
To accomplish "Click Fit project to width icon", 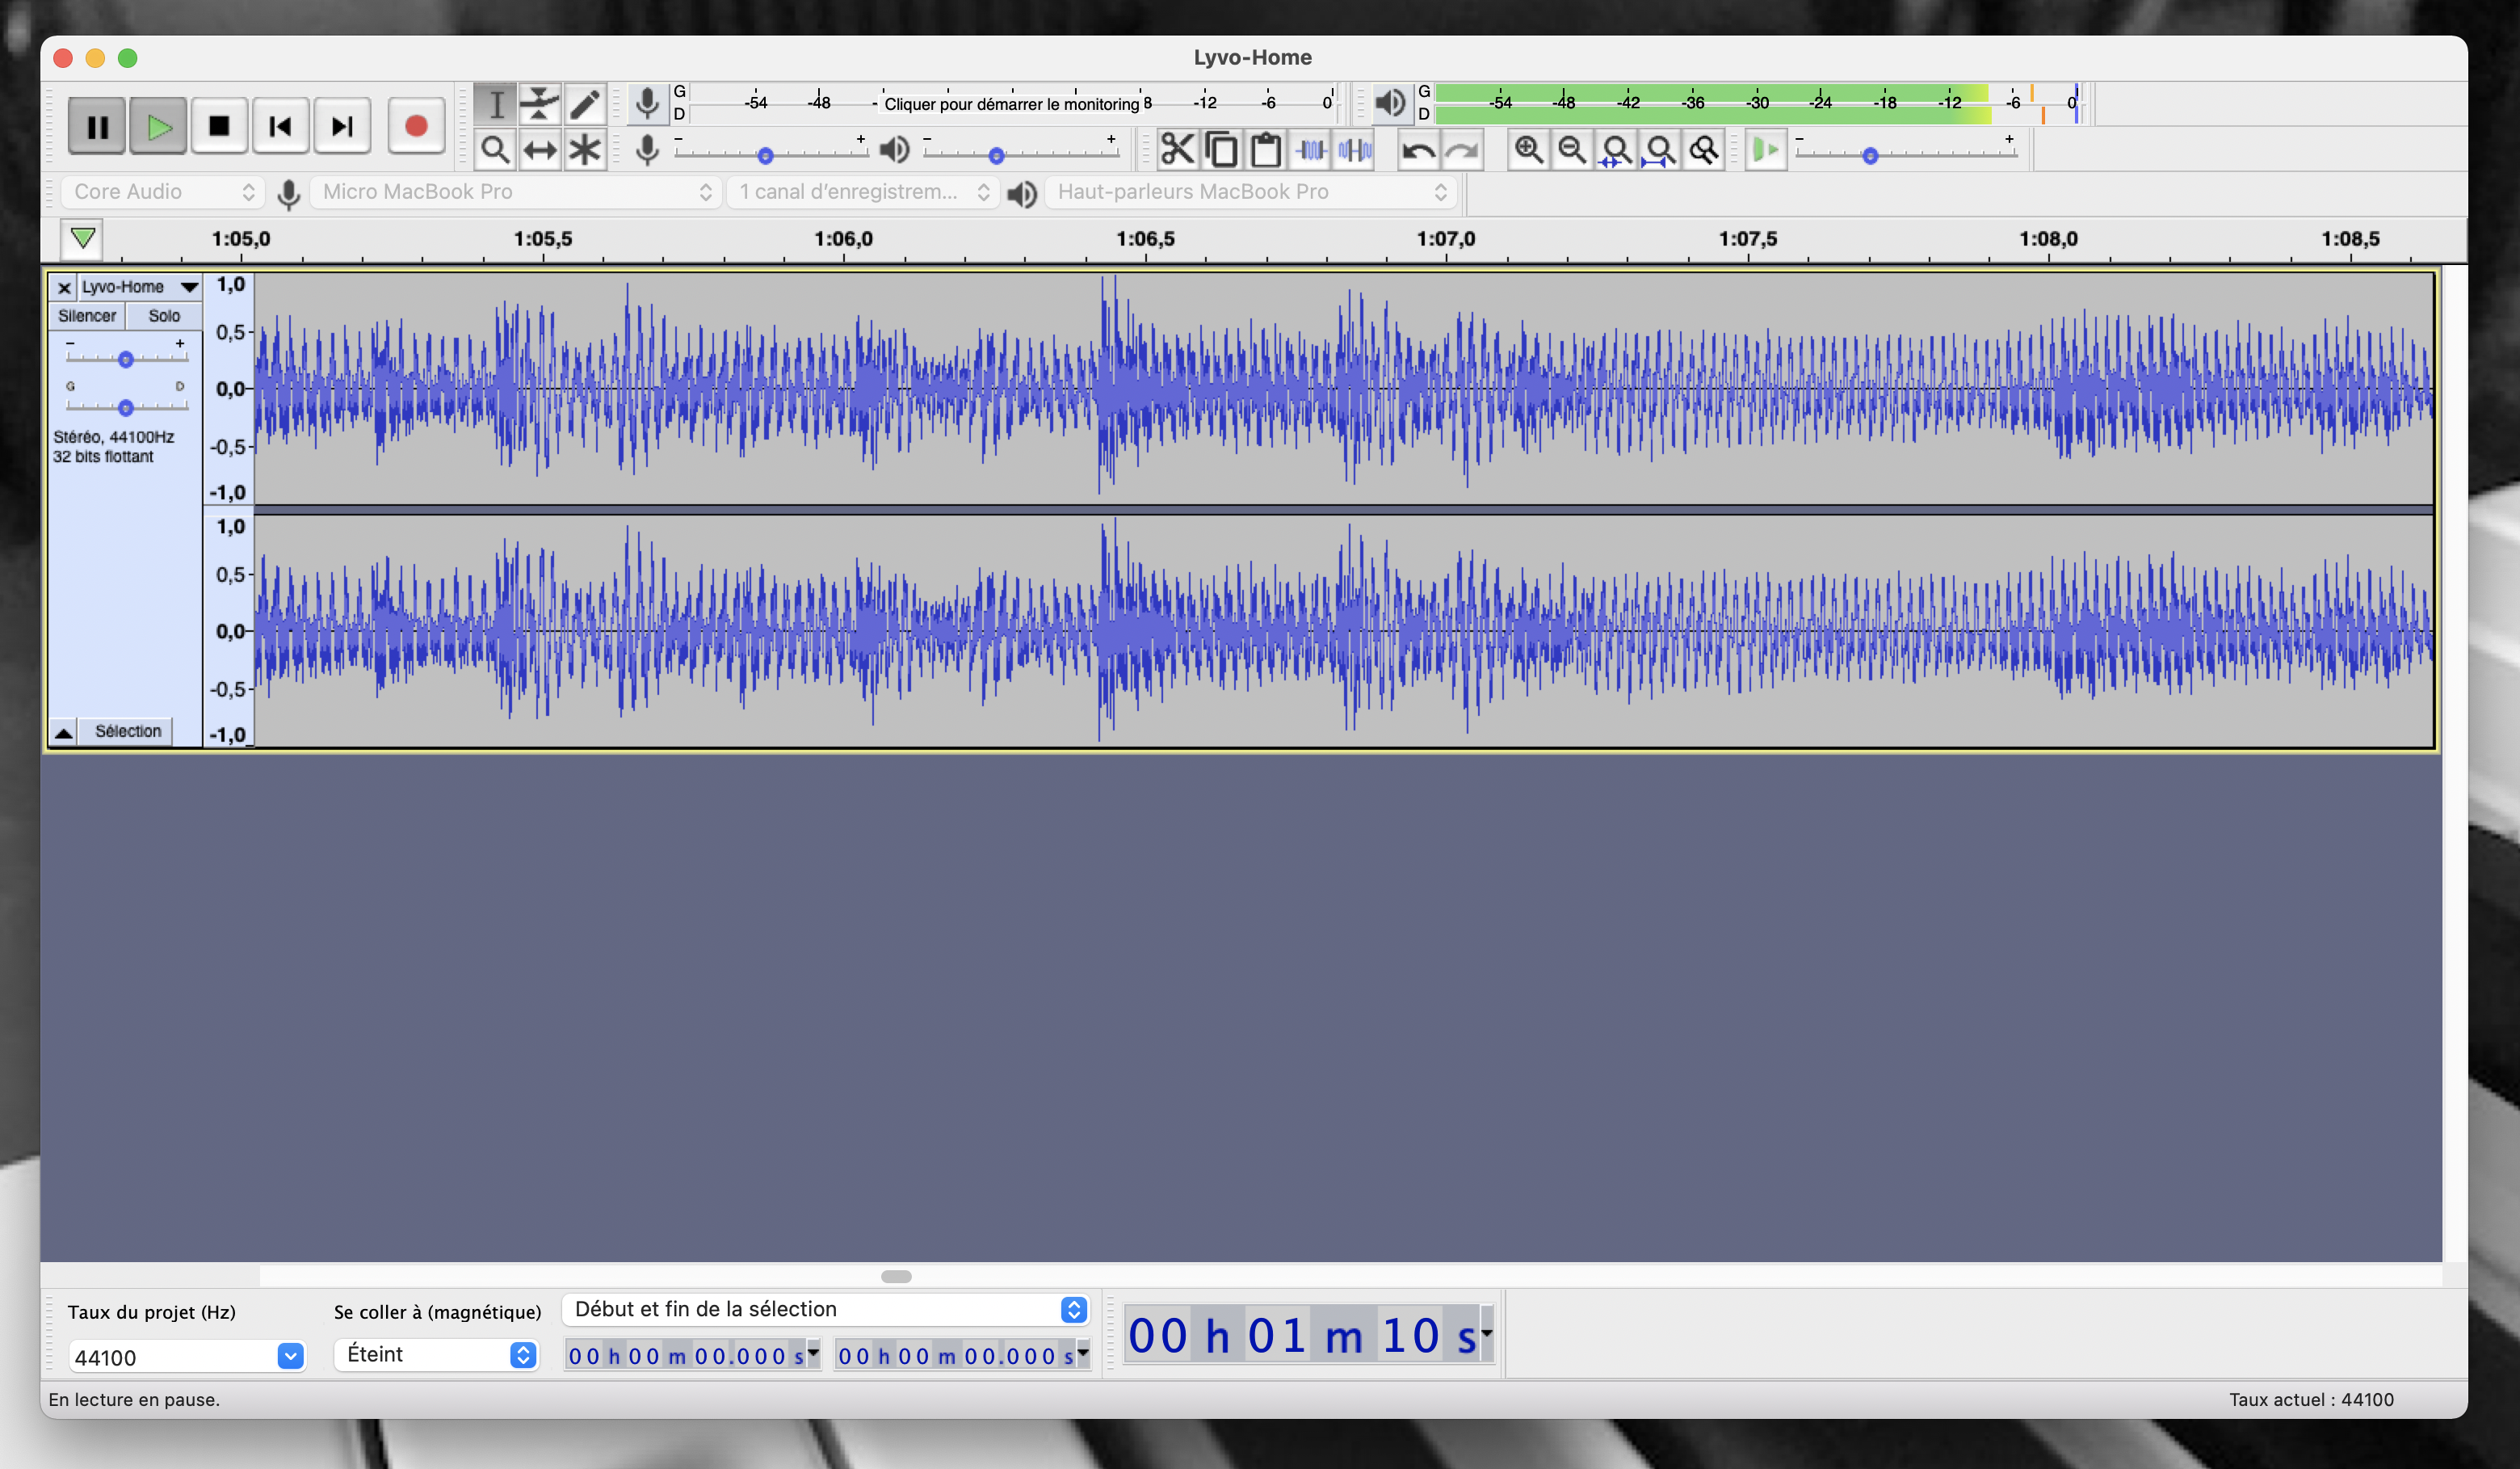I will pyautogui.click(x=1660, y=150).
